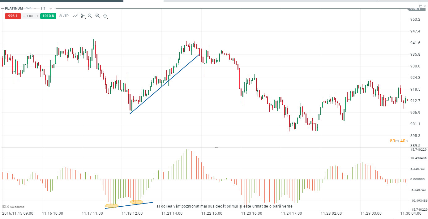
Task: Click the chart layout icon near price 996.1
Action: pos(421,6)
